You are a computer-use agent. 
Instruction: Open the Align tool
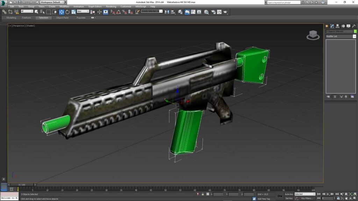173,11
